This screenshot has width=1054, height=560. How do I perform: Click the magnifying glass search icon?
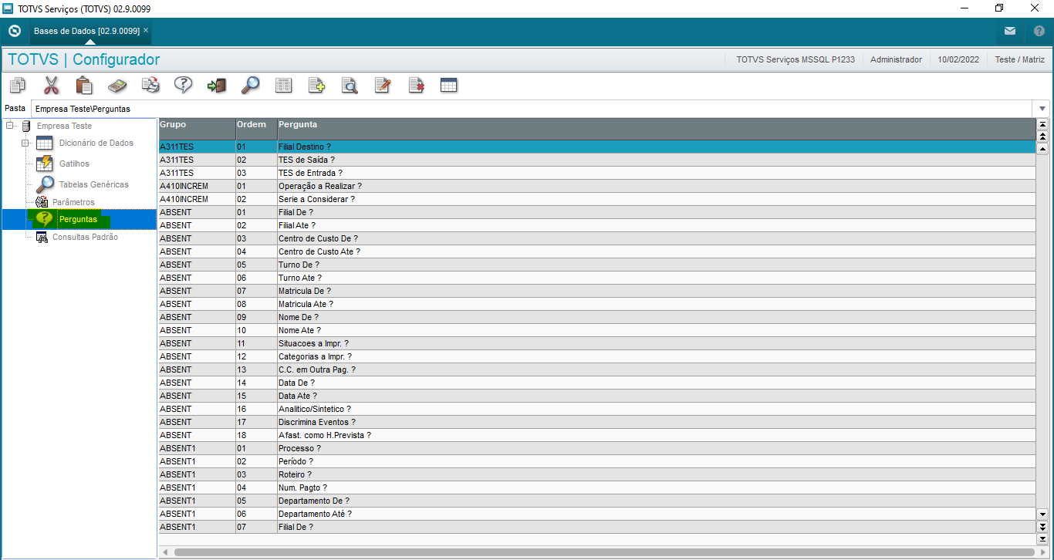(250, 85)
